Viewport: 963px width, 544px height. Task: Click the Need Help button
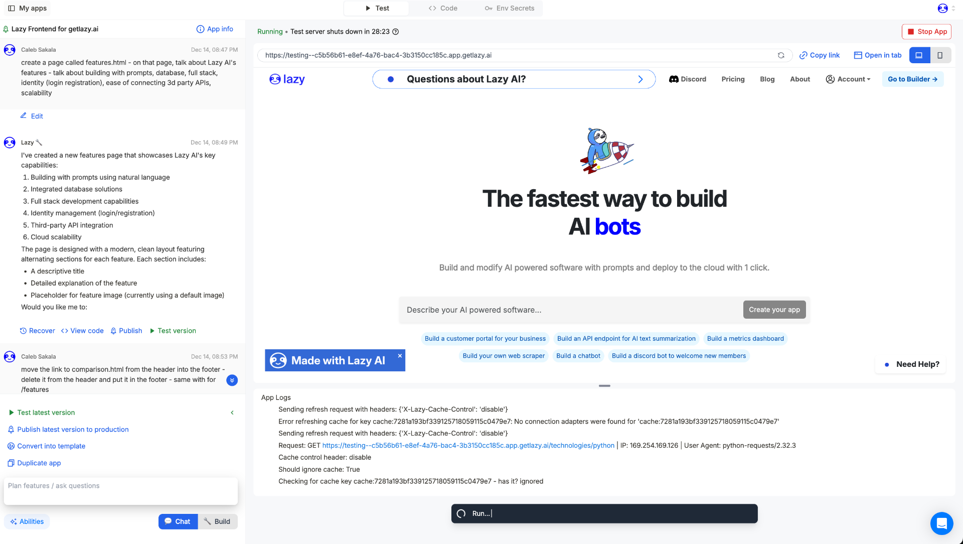pyautogui.click(x=918, y=364)
